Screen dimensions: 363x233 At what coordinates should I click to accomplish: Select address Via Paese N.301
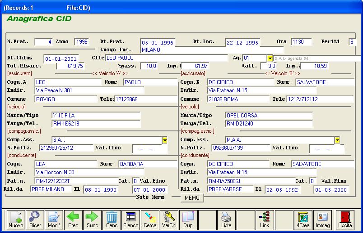click(x=89, y=90)
